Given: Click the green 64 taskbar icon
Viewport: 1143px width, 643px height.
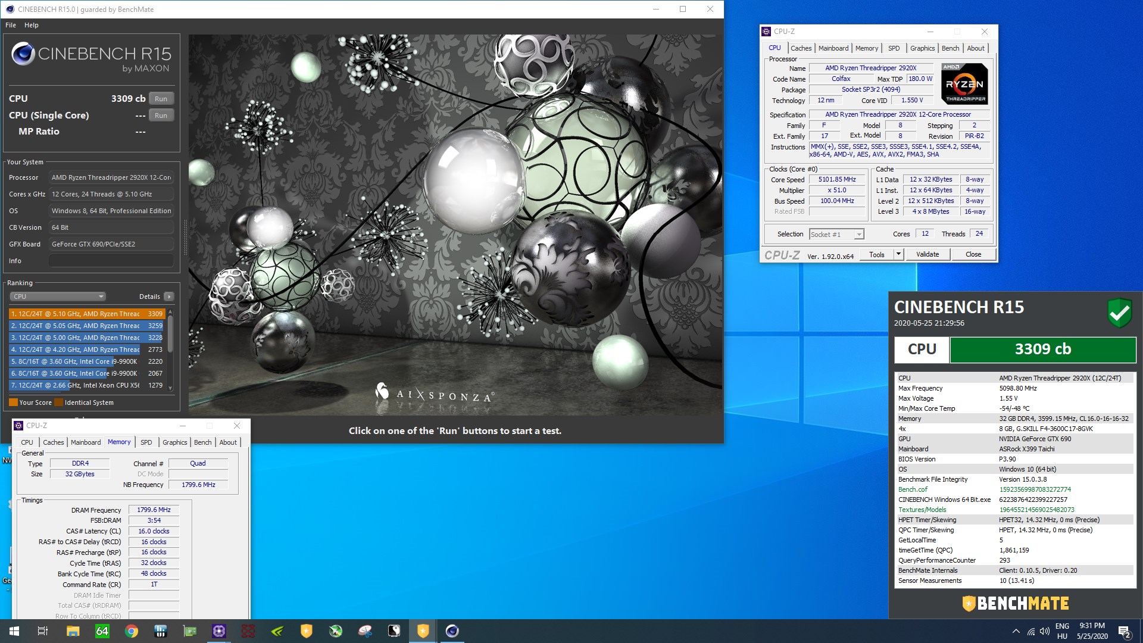Looking at the screenshot, I should tap(102, 631).
